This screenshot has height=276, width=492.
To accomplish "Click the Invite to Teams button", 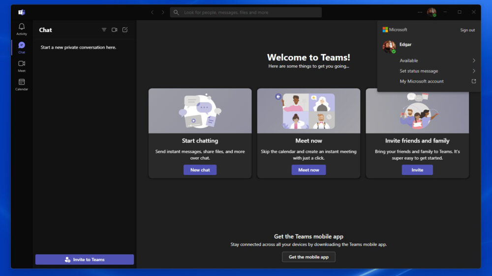I will 85,259.
